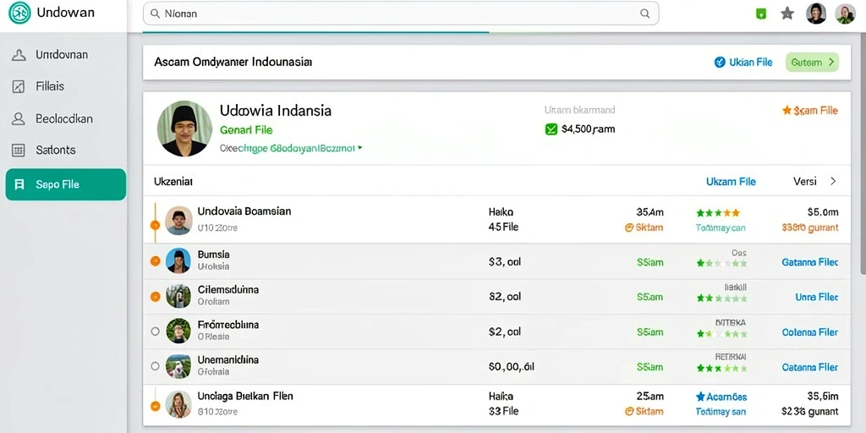The image size is (866, 433).
Task: Click the Ukzam File link
Action: coord(731,181)
